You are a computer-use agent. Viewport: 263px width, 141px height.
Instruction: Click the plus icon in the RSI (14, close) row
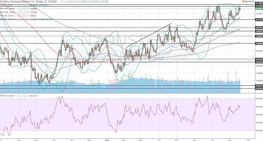[x=24, y=96]
